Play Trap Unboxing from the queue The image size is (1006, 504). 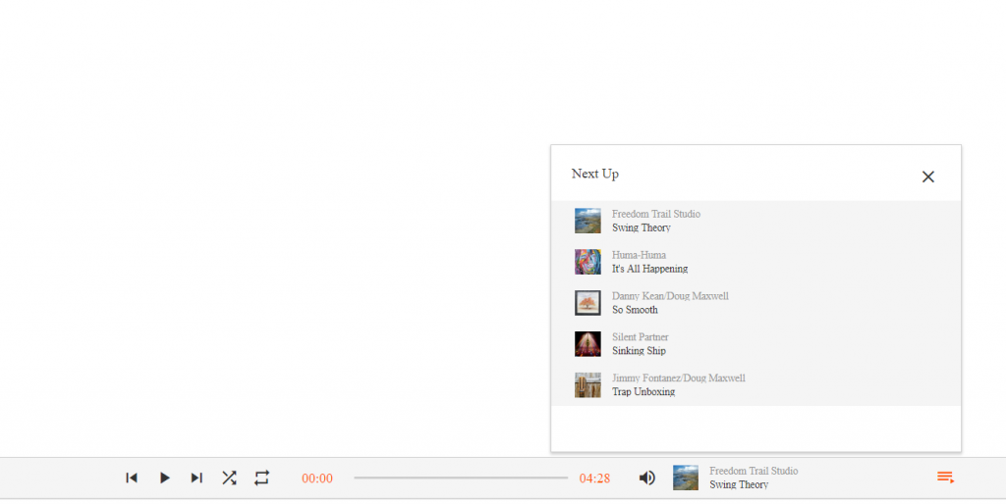pyautogui.click(x=755, y=385)
